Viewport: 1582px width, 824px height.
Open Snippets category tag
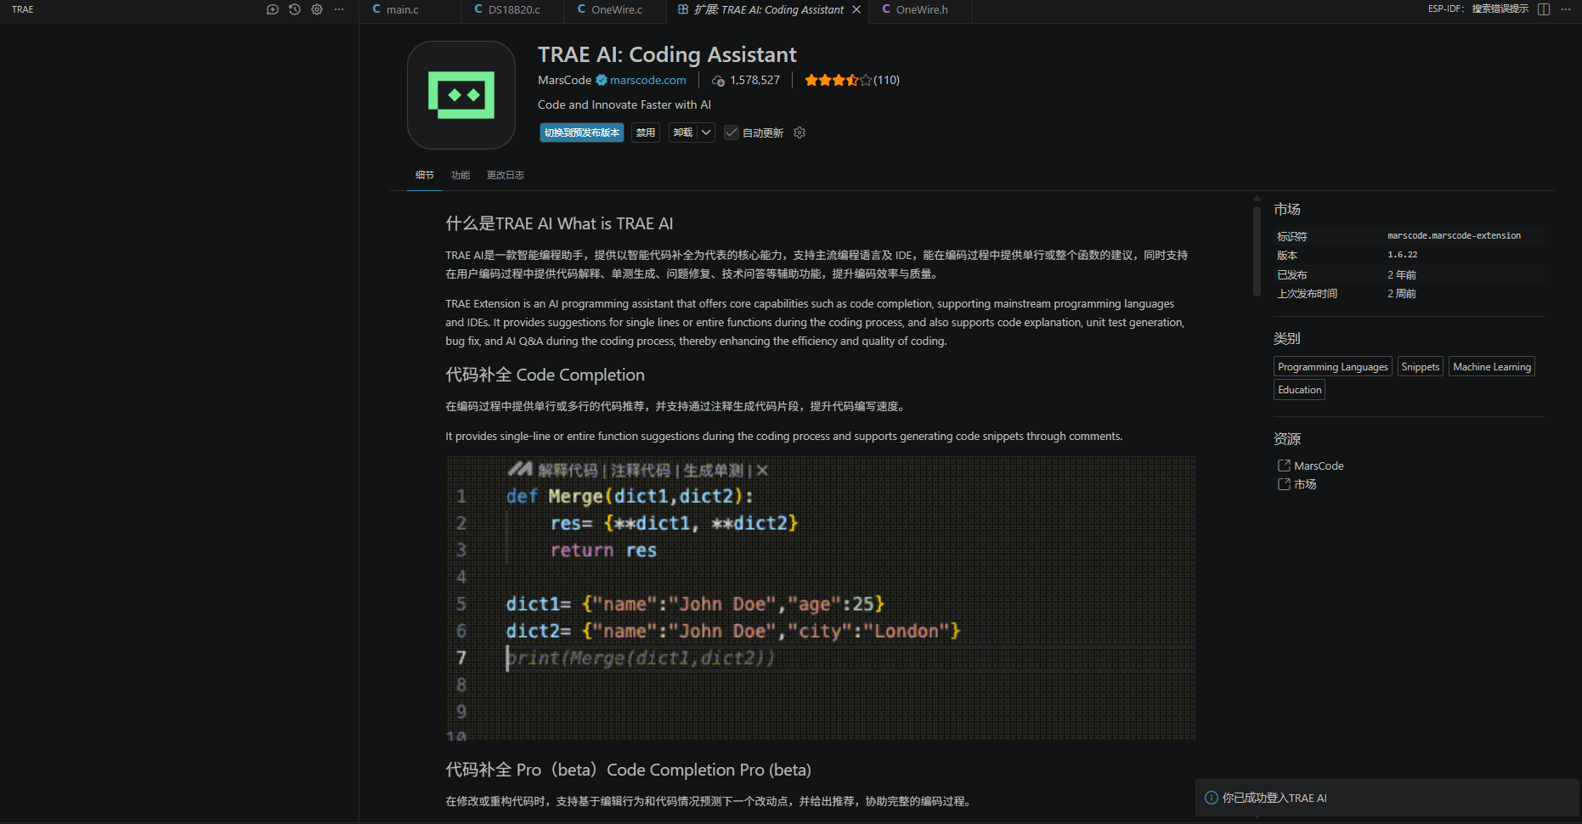point(1420,367)
